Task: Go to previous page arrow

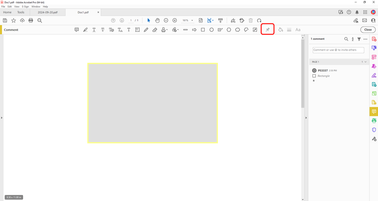Action: [113, 20]
